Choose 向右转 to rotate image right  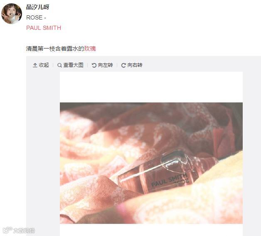click(x=132, y=65)
